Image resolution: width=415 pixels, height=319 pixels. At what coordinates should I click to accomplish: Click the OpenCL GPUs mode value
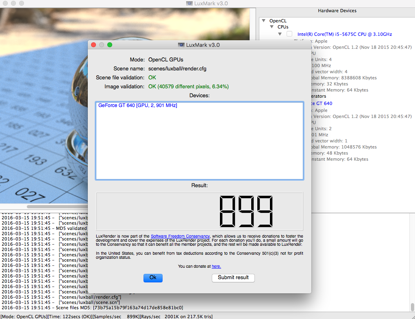pos(166,60)
